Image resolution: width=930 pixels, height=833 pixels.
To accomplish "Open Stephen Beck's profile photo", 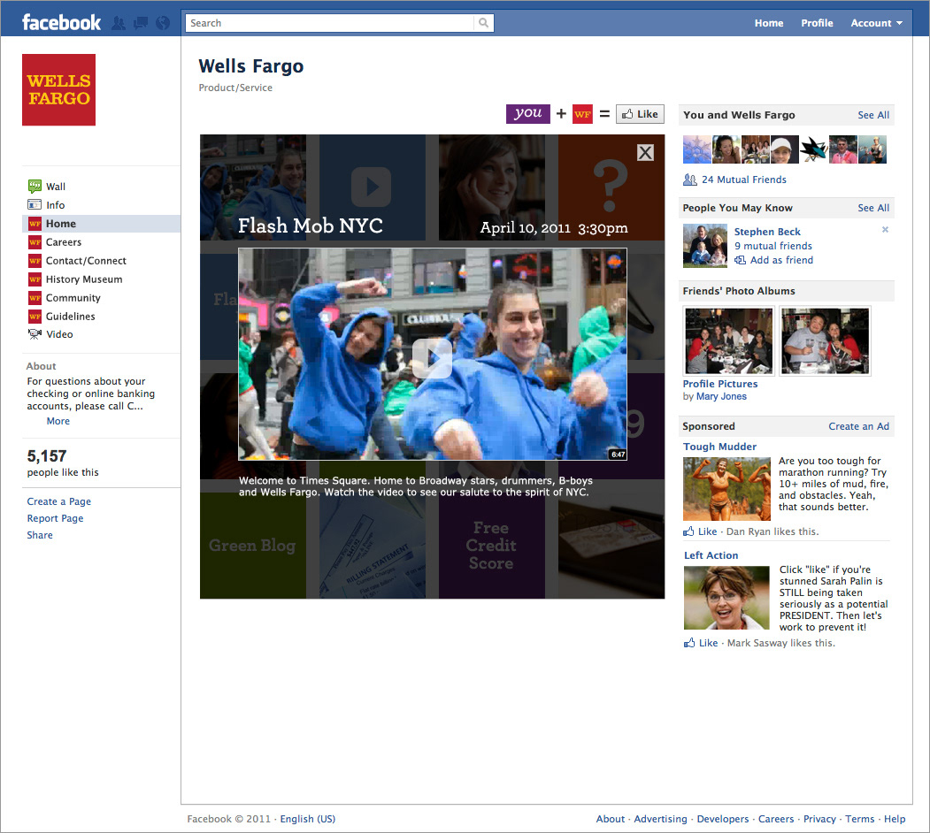I will pyautogui.click(x=704, y=245).
